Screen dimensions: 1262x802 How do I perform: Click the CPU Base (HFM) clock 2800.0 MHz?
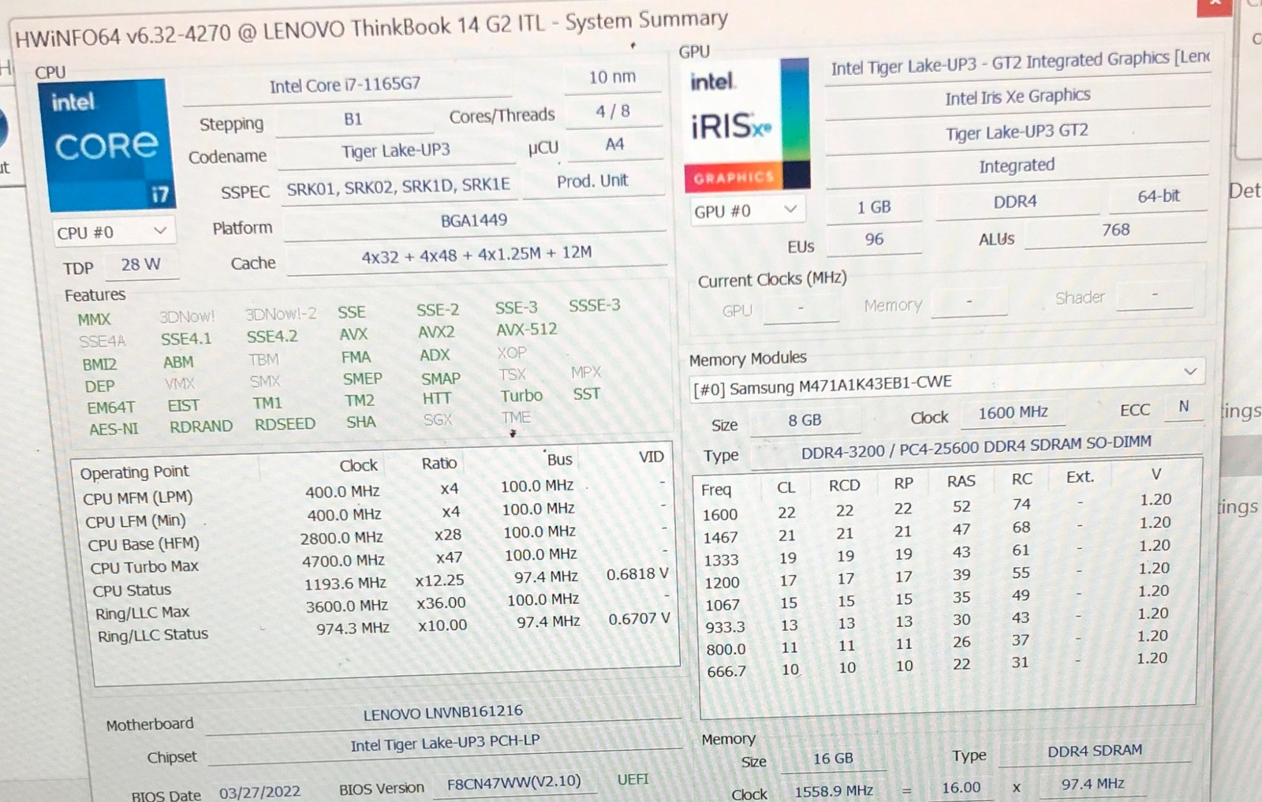tap(342, 538)
